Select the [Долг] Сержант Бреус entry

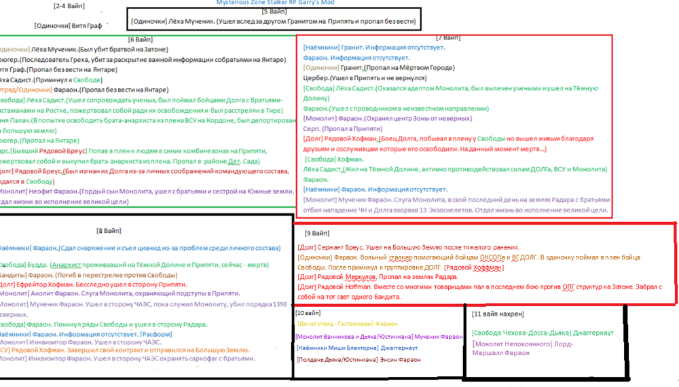(407, 247)
